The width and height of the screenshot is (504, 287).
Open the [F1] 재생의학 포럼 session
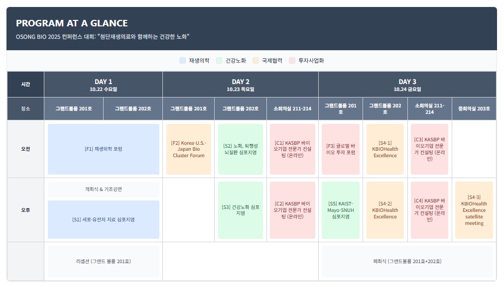coord(103,149)
